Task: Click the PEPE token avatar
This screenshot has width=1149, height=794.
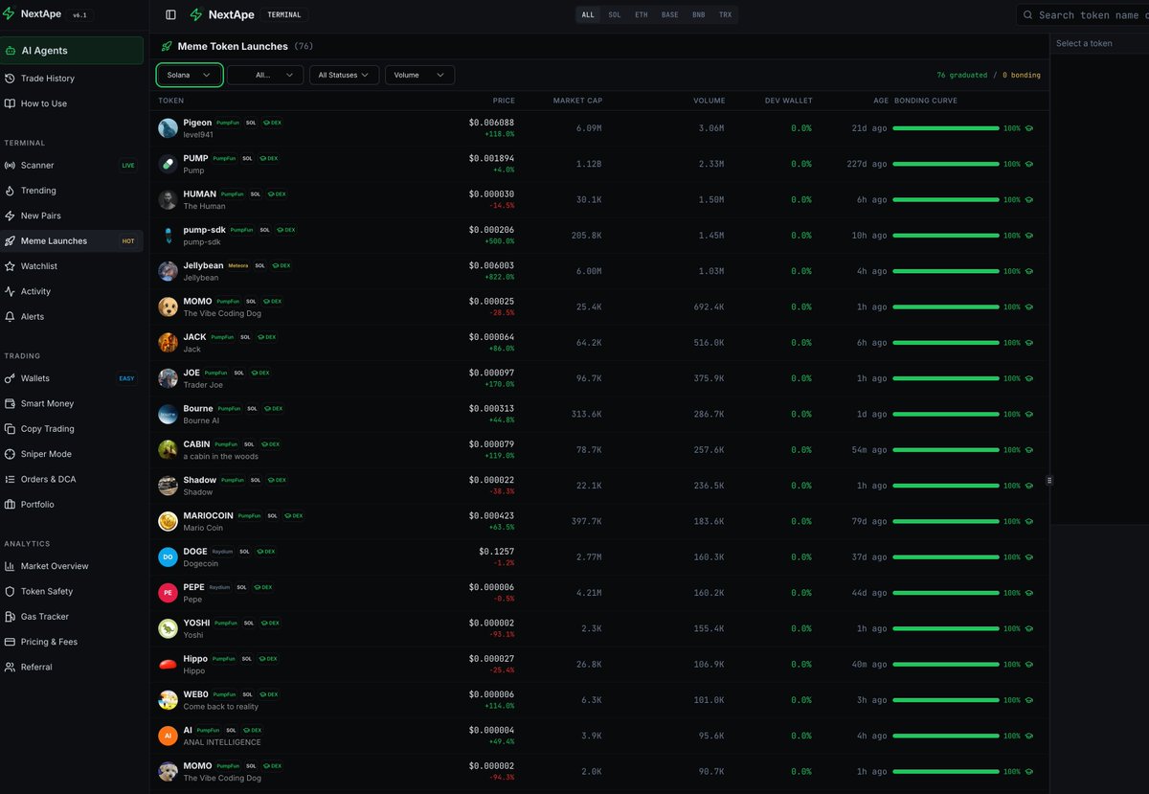Action: [168, 593]
